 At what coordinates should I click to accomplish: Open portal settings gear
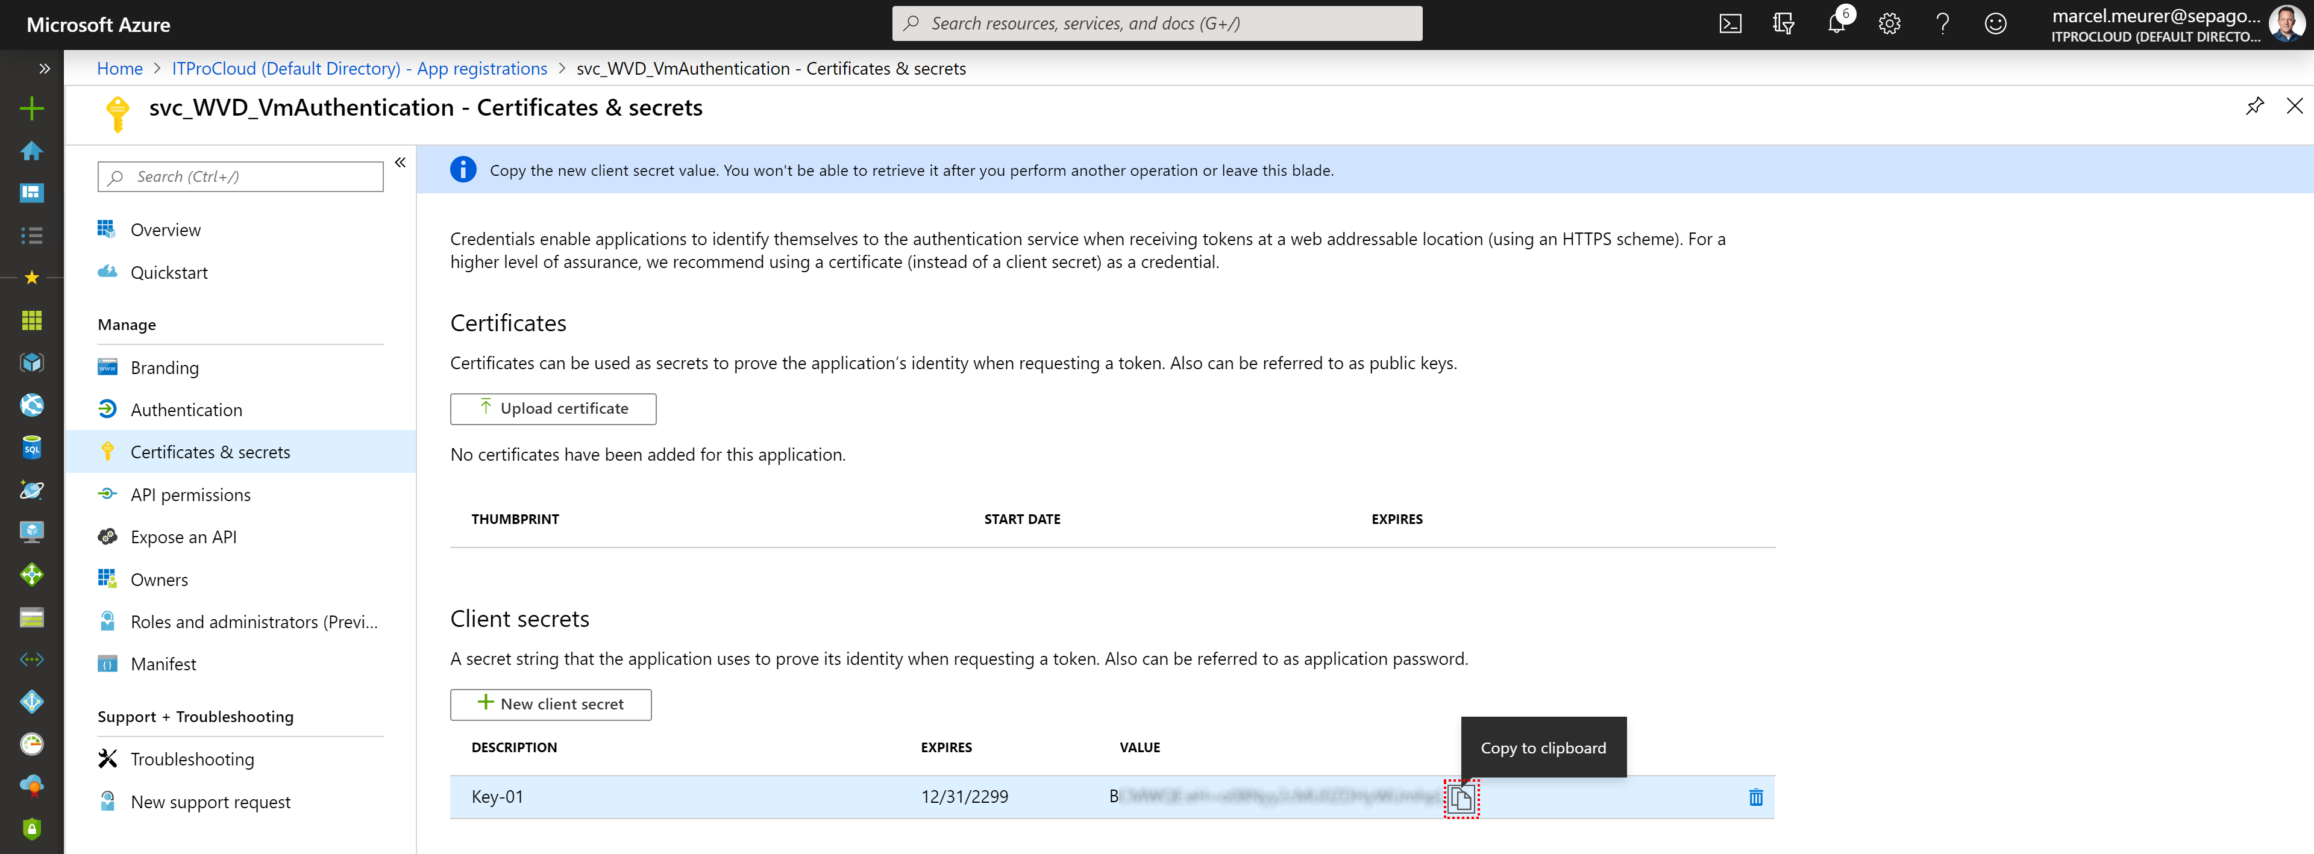[x=1889, y=24]
